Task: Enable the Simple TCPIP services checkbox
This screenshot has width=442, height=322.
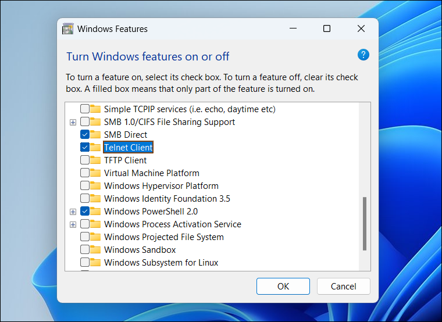Action: 85,109
